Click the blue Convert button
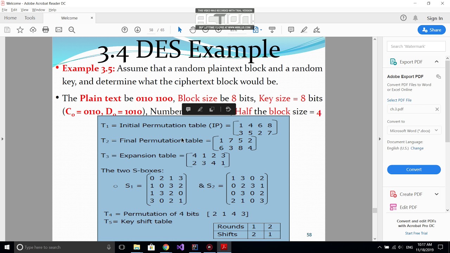Viewport: 450px width, 253px height. pos(414,169)
